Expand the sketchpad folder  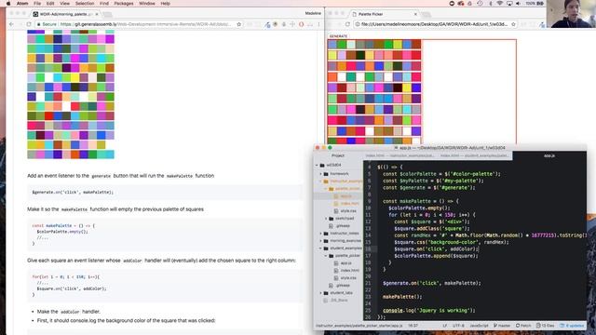(x=326, y=219)
